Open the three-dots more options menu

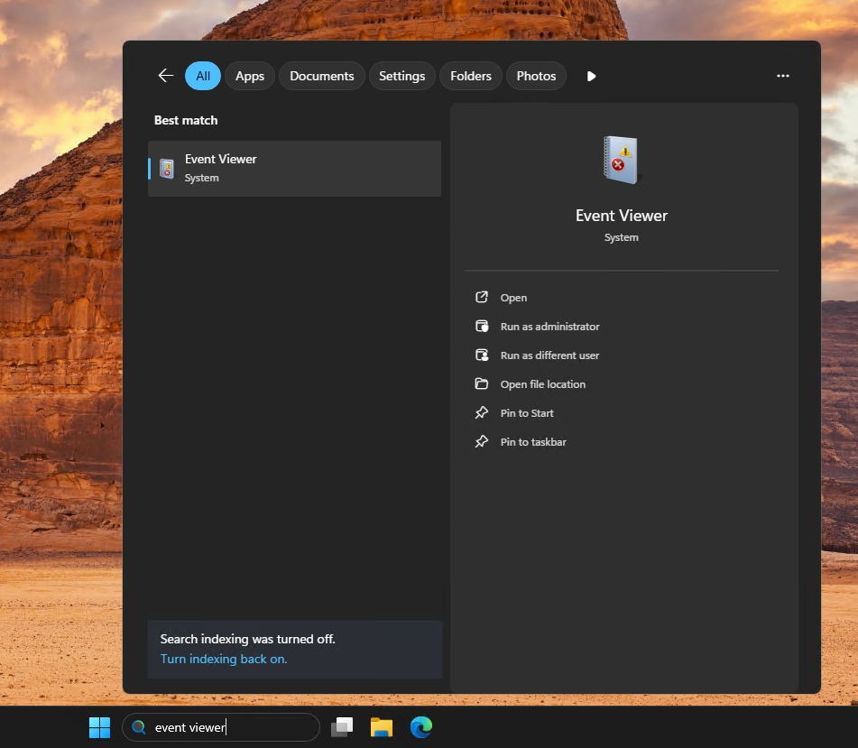pyautogui.click(x=783, y=76)
